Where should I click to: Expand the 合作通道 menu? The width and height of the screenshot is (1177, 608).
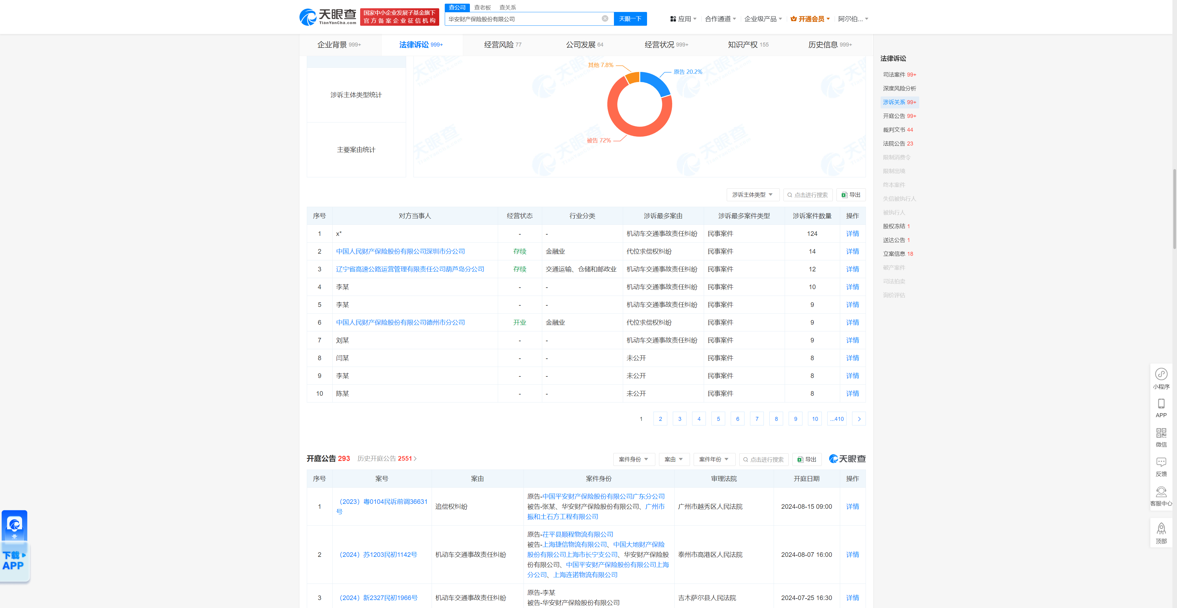point(720,19)
